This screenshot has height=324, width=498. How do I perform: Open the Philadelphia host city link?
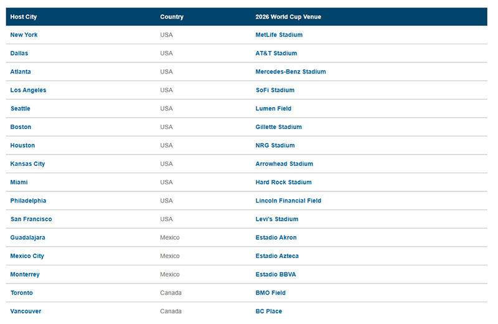pyautogui.click(x=28, y=201)
